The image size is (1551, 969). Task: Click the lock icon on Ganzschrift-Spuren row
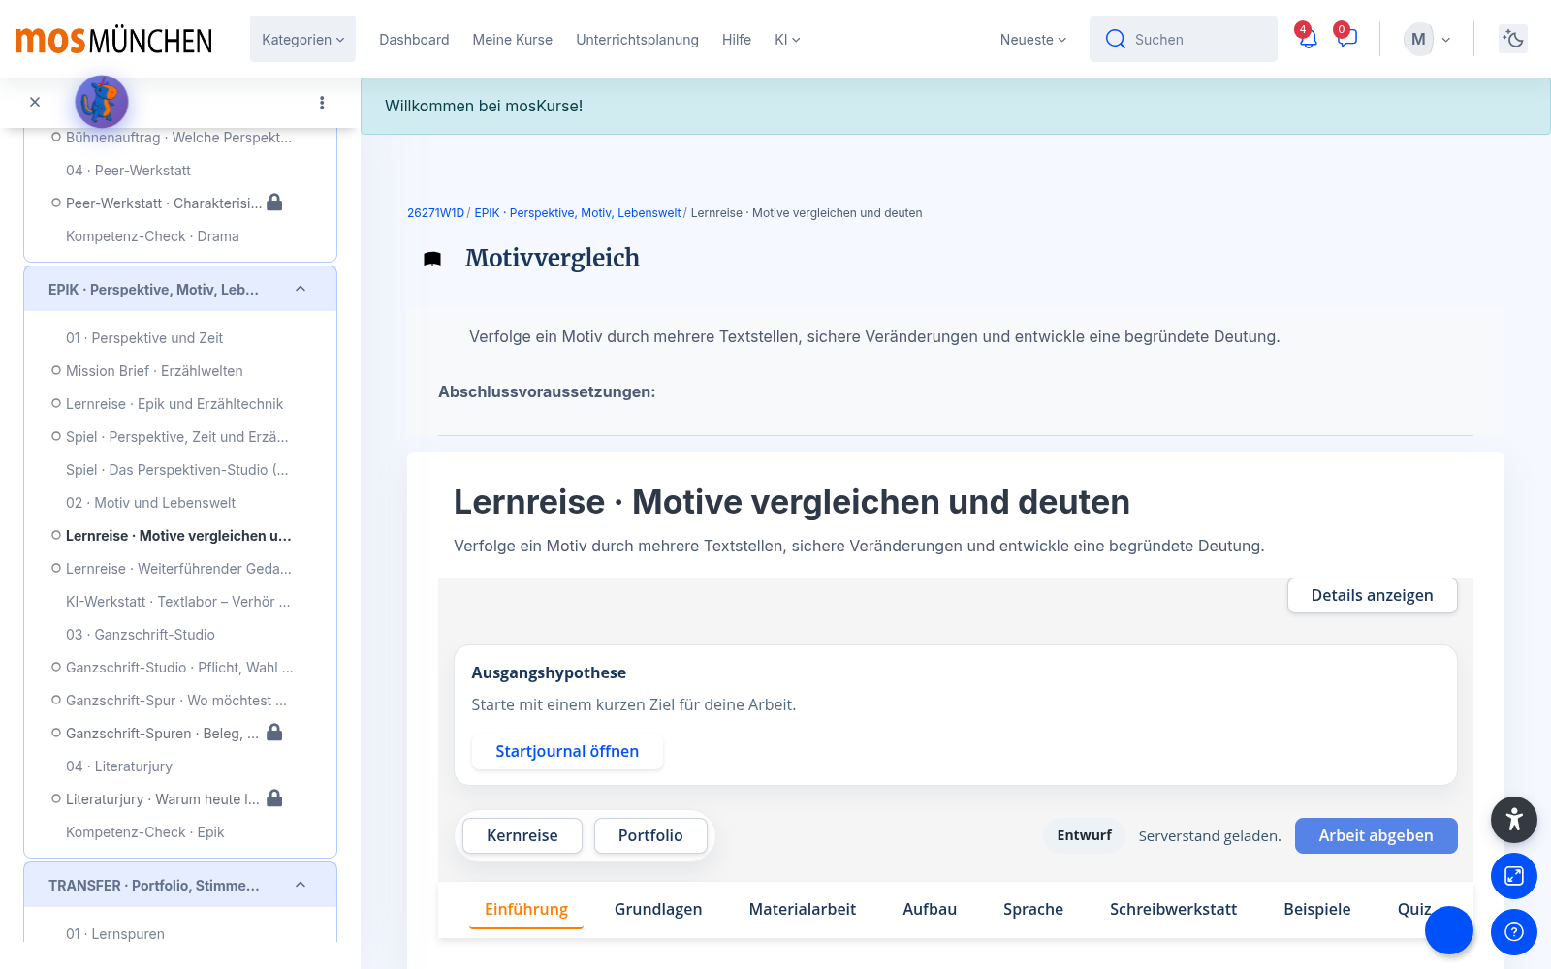pos(274,732)
